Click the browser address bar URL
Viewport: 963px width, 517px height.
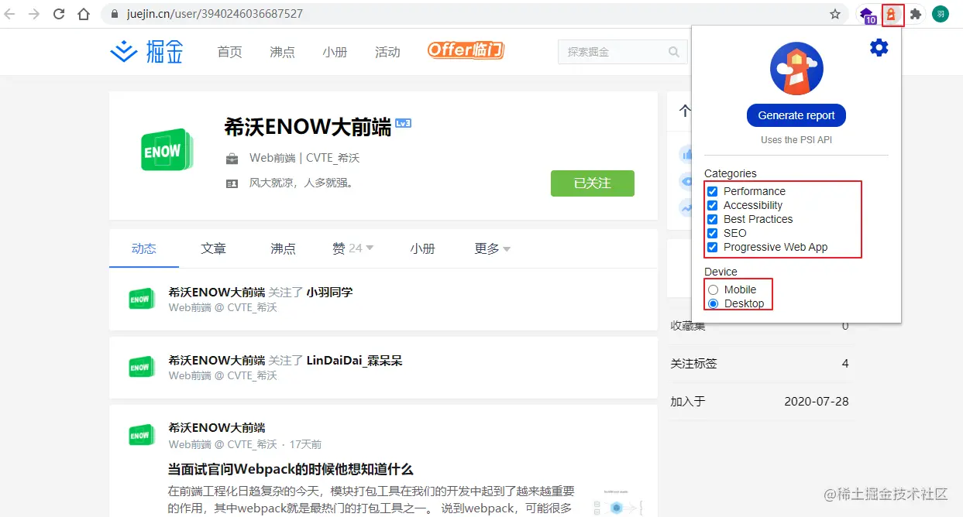point(215,14)
